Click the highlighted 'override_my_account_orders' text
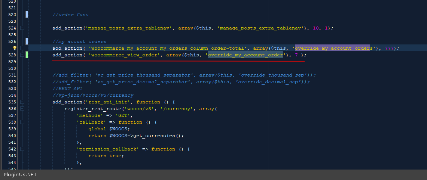The width and height of the screenshot is (427, 180). (x=335, y=48)
